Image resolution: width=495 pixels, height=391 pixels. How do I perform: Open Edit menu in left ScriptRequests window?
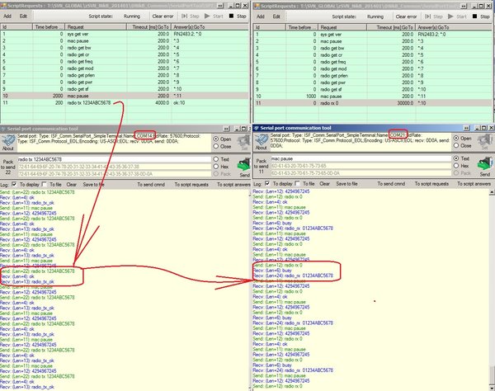23,16
